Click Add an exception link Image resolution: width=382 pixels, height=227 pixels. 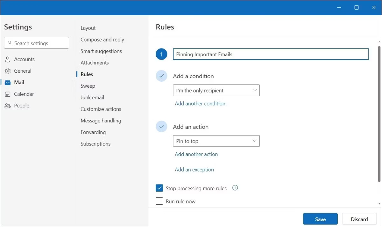(x=194, y=170)
